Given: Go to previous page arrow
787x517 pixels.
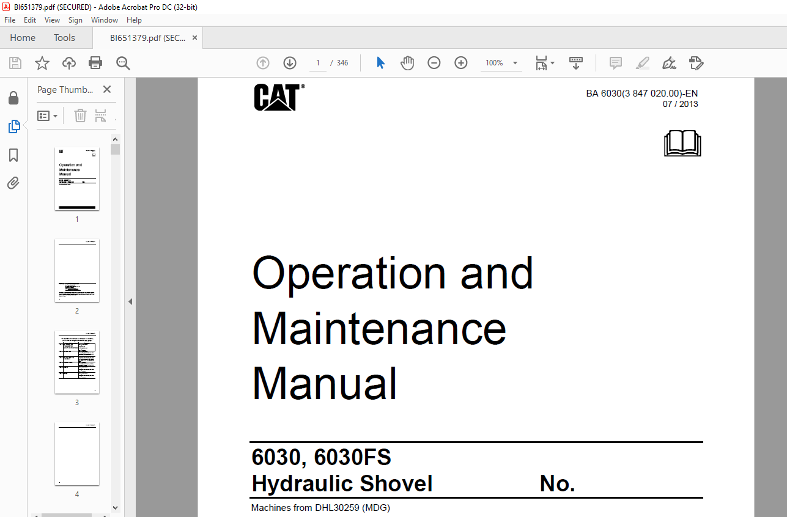Looking at the screenshot, I should pos(263,63).
